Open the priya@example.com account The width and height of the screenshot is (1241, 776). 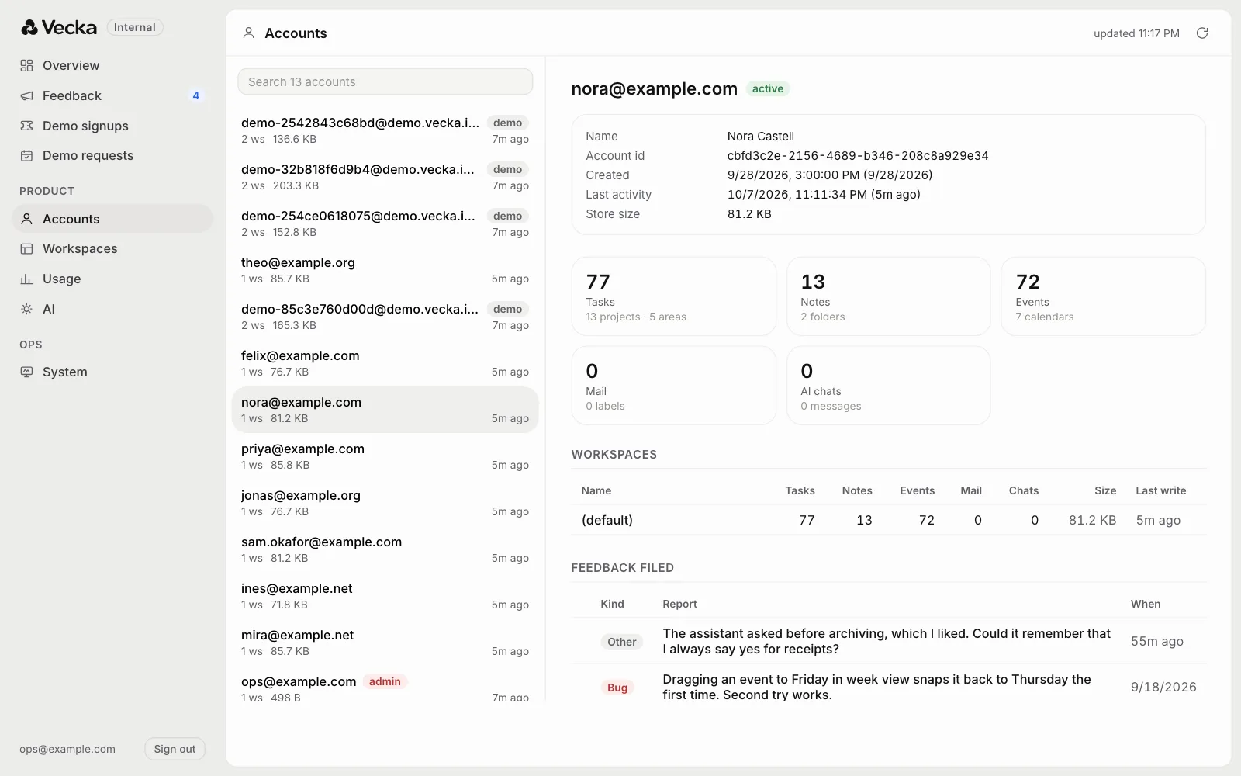[x=385, y=456]
